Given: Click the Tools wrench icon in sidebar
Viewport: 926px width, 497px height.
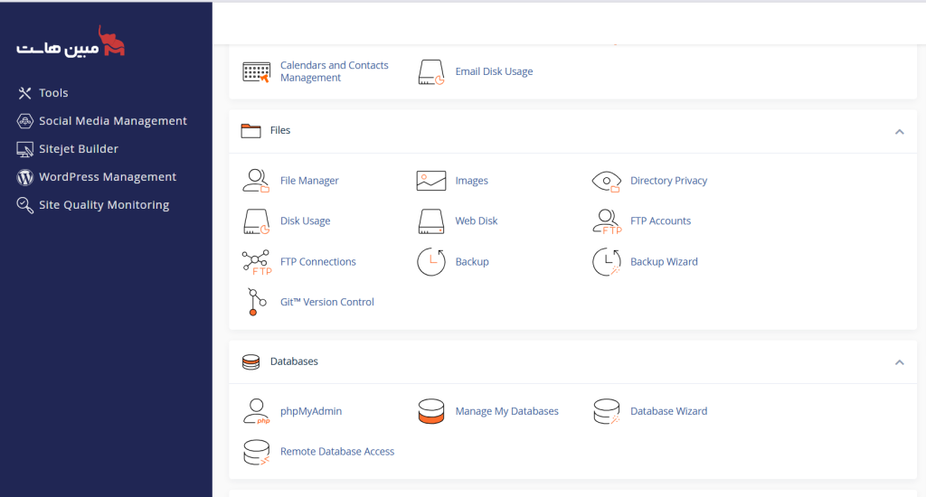Looking at the screenshot, I should click(x=24, y=93).
